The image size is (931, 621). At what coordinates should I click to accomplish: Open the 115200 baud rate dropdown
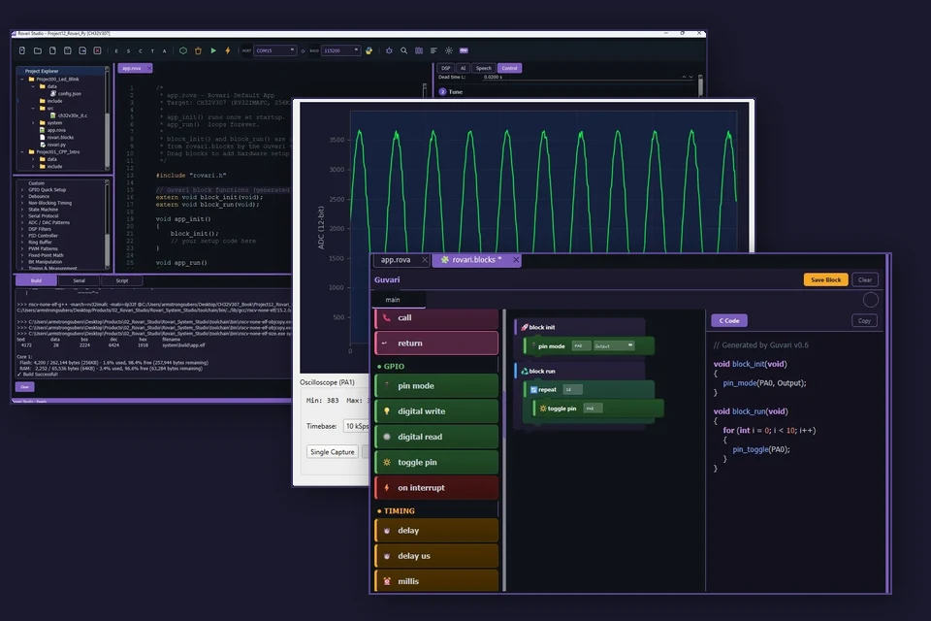point(340,51)
